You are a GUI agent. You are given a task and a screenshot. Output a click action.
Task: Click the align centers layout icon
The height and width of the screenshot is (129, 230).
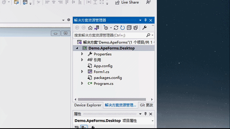(x=54, y=2)
